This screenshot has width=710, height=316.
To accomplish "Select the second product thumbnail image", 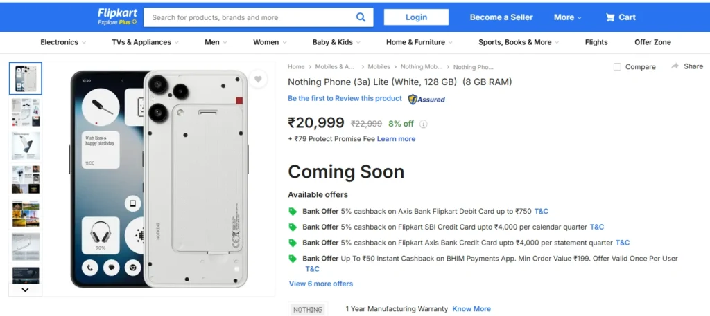I will tap(26, 112).
